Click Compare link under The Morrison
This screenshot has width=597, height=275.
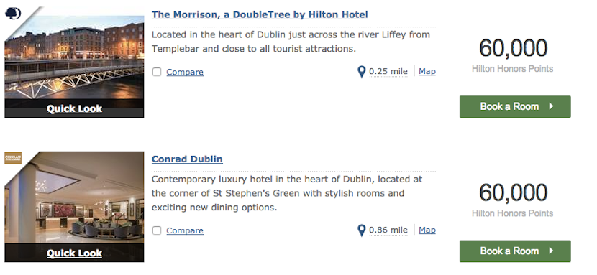pos(185,72)
